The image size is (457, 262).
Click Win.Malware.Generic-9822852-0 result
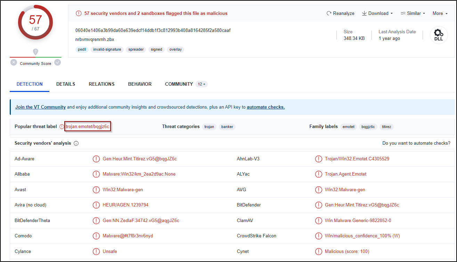pos(358,221)
